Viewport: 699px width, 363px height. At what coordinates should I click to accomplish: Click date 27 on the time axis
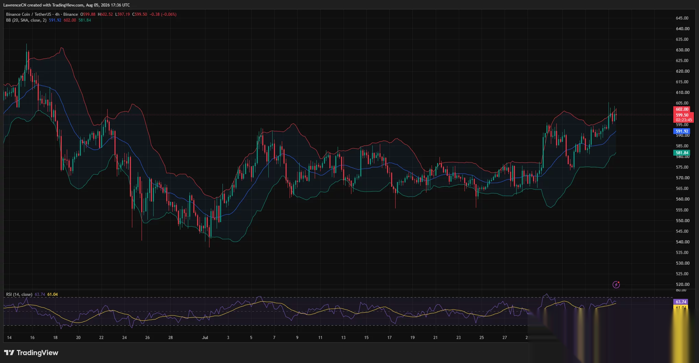505,338
